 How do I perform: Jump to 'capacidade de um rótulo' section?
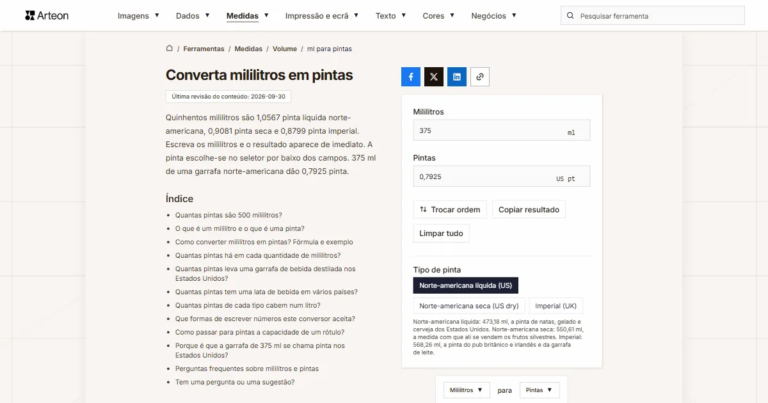[260, 332]
